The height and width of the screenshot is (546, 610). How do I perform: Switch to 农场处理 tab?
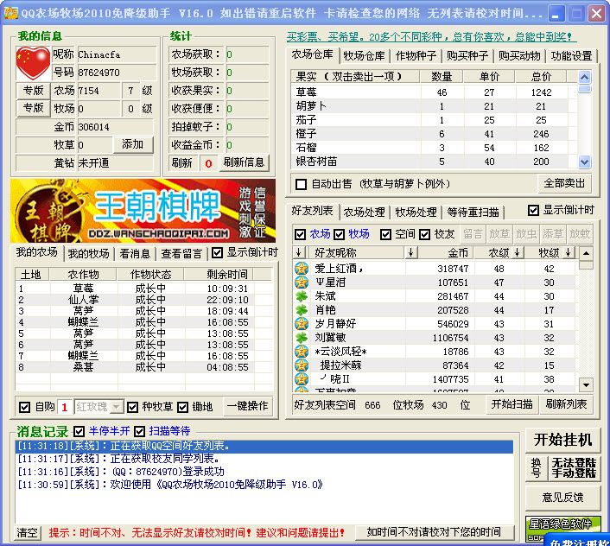[x=364, y=212]
